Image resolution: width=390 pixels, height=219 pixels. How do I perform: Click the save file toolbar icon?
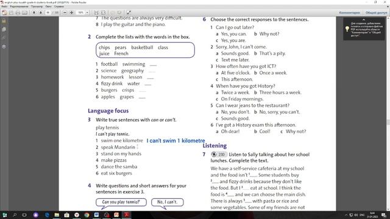point(11,12)
